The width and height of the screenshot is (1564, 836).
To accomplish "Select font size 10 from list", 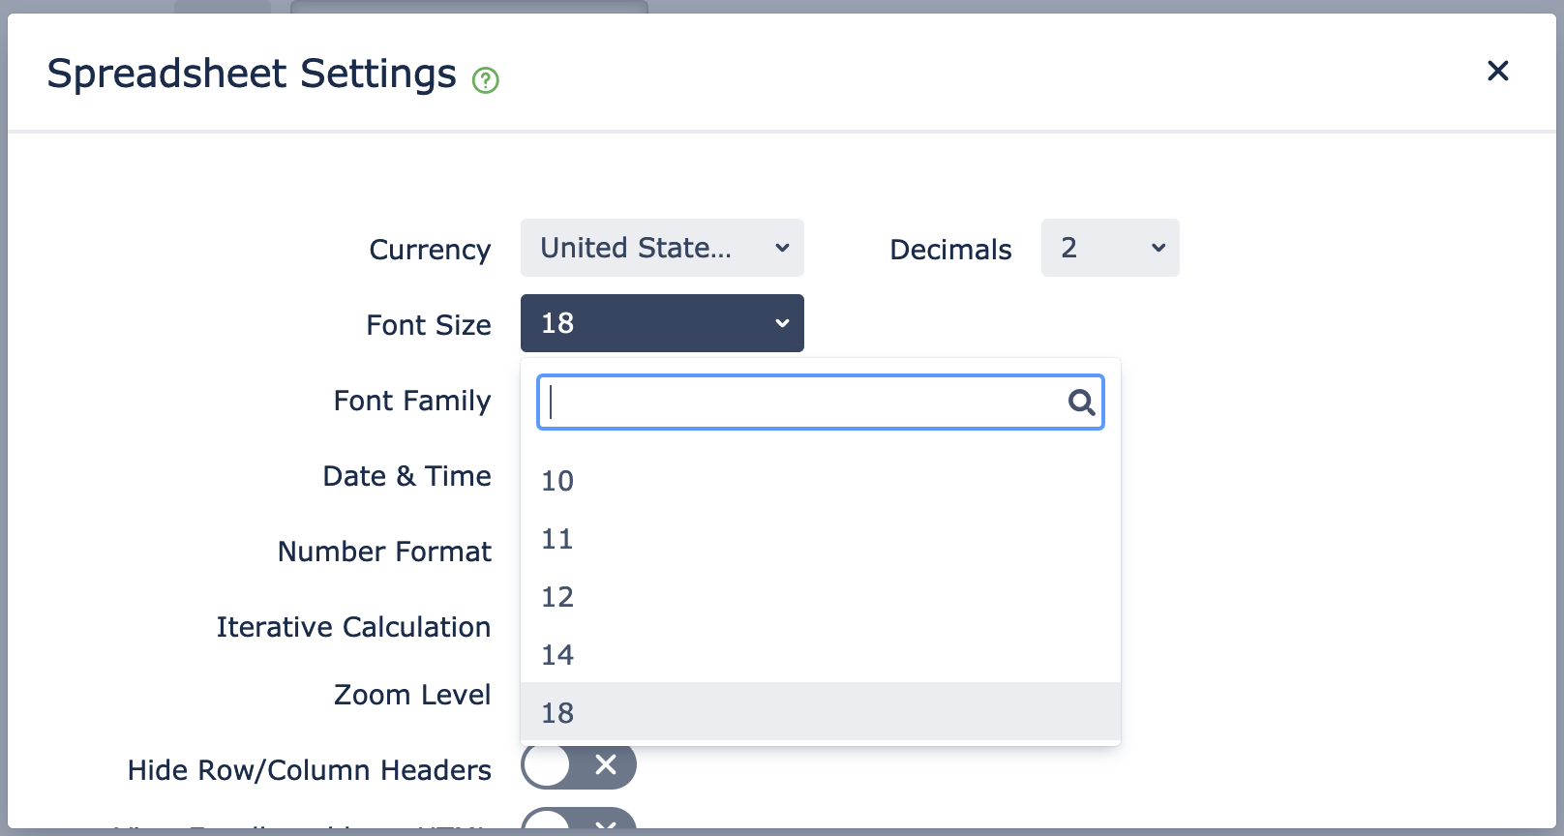I will tap(821, 480).
